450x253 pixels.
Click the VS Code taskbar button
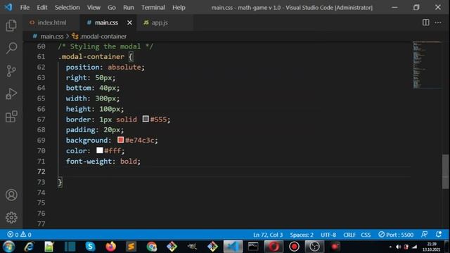click(x=233, y=247)
